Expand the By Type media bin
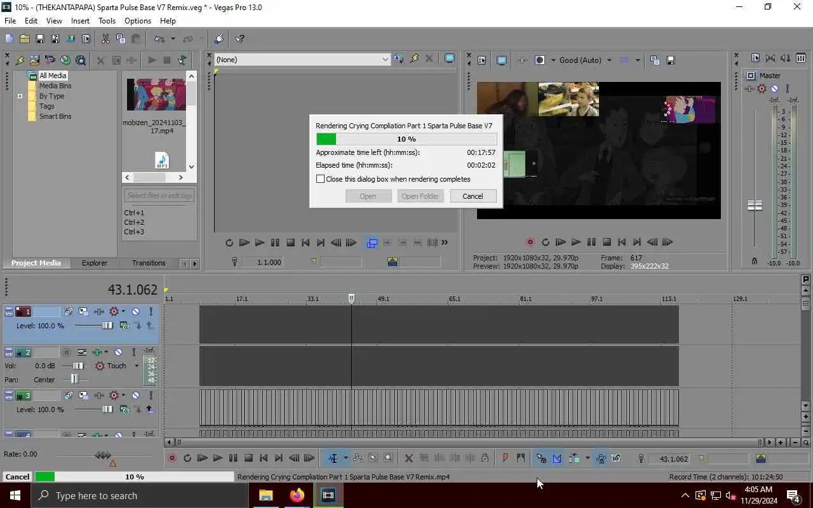Screen dimensions: 813x508 [20, 96]
